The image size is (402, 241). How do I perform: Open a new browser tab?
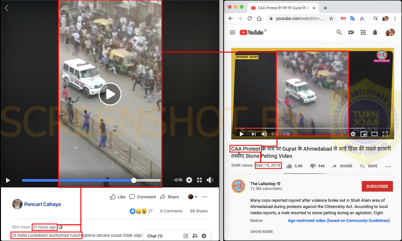click(x=325, y=8)
